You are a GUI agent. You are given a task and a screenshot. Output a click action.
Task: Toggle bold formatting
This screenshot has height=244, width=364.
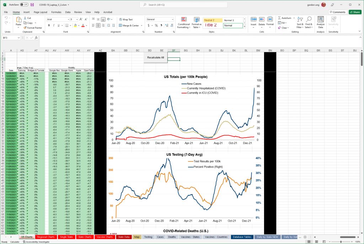(49, 25)
